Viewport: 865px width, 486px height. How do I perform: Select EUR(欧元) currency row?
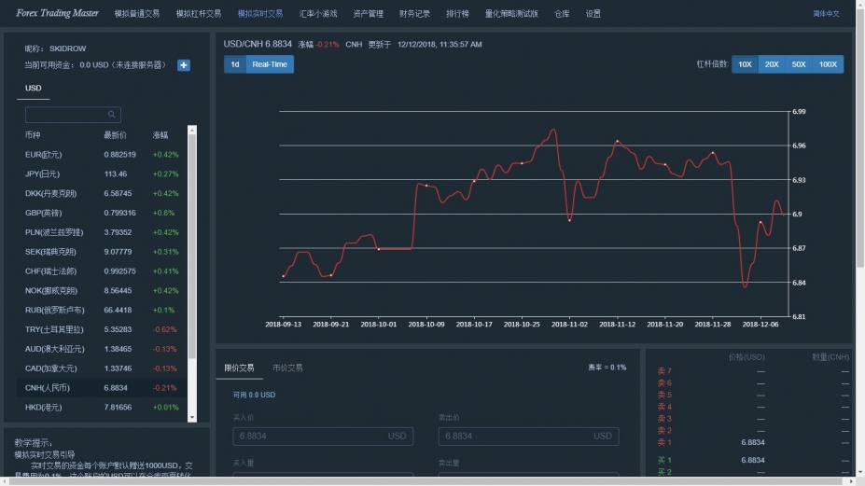coord(102,155)
